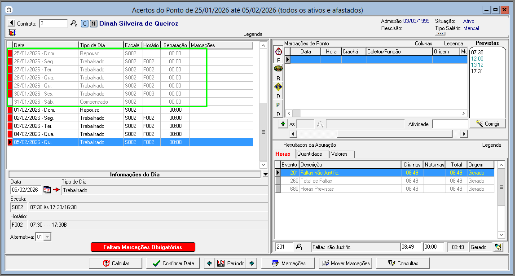Click event search icon next to 201
Image resolution: width=515 pixels, height=276 pixels.
tap(299, 247)
